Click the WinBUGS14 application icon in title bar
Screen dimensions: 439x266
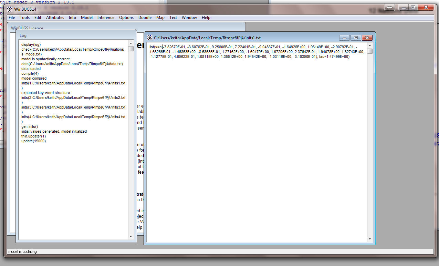[x=10, y=9]
